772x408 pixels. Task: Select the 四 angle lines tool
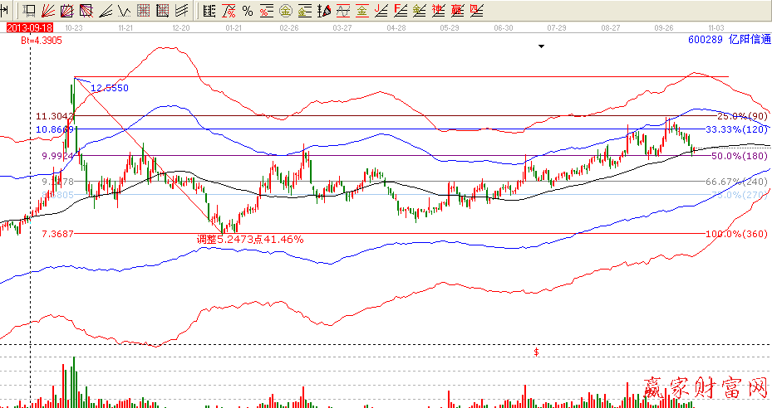[x=457, y=11]
